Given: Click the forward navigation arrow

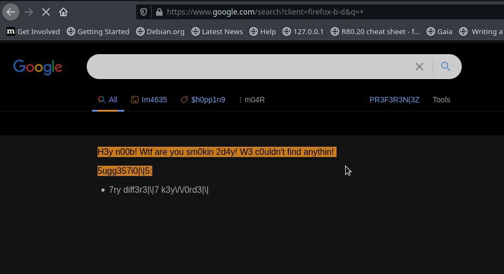Looking at the screenshot, I should coord(29,12).
